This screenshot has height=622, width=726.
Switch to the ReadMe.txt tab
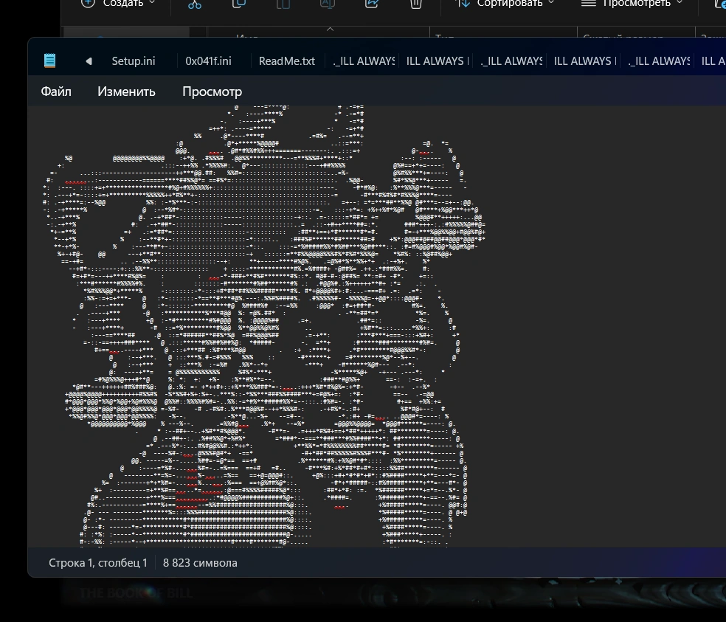coord(286,61)
